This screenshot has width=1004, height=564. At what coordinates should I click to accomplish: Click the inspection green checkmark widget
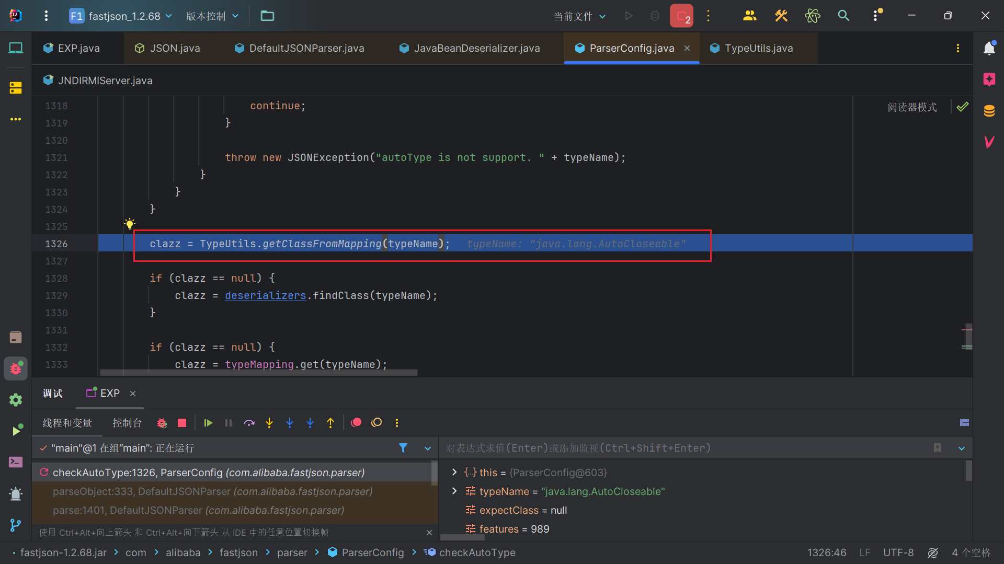pos(963,107)
